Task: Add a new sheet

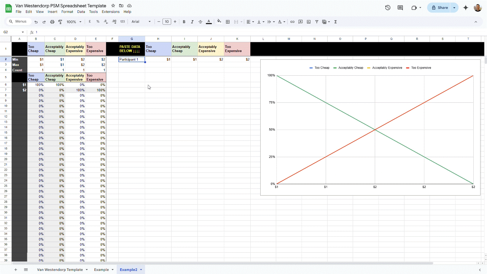Action: click(x=15, y=269)
